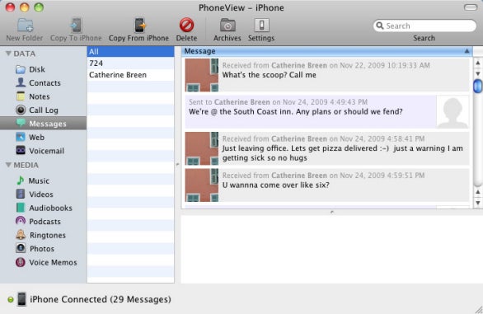Click into the Search input field
Screen dimensions: 483x314
[x=424, y=26]
